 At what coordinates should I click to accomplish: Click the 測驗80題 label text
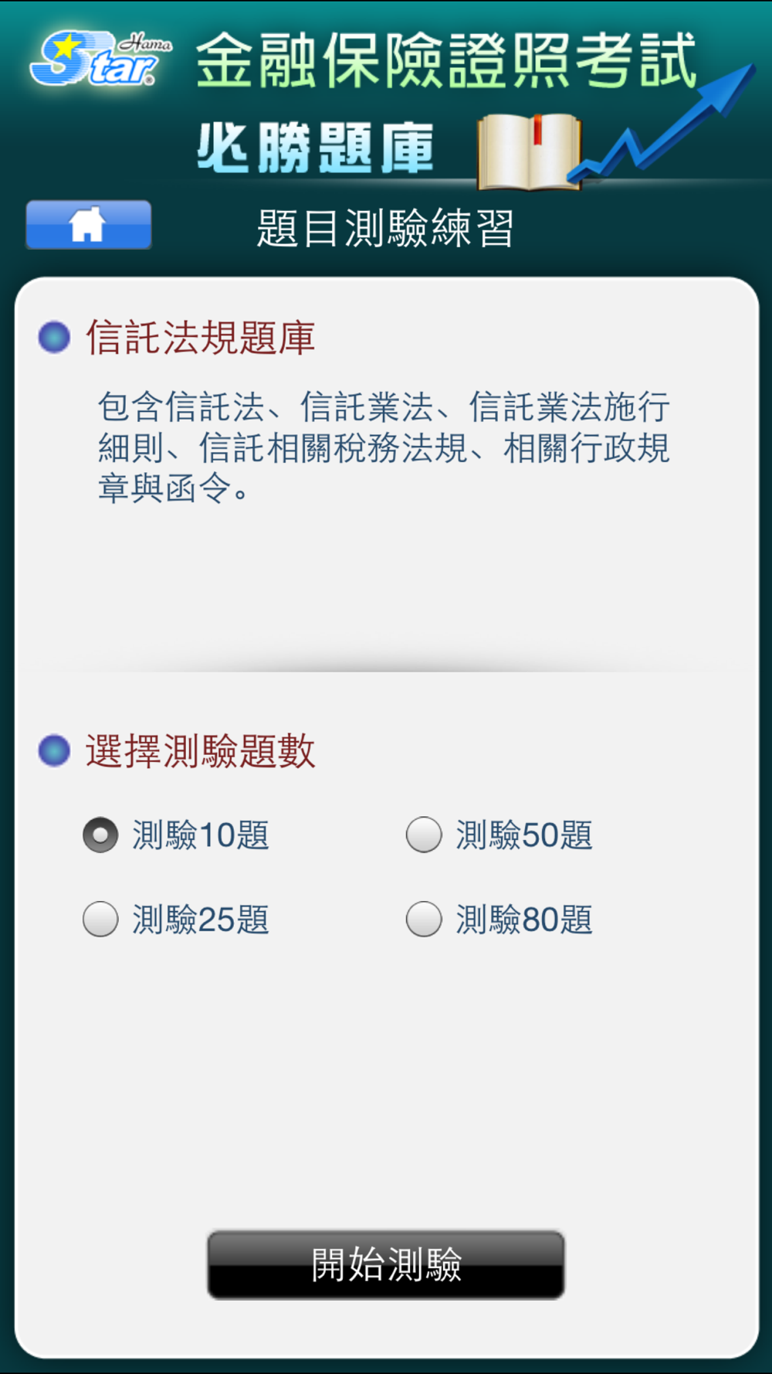tap(524, 920)
